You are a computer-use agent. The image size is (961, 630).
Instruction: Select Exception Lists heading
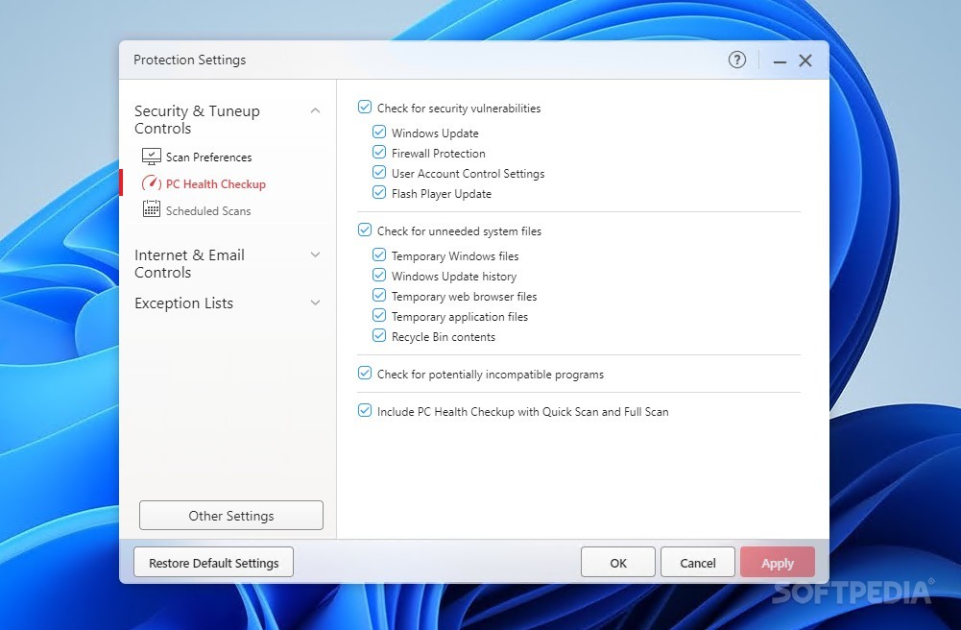tap(184, 303)
